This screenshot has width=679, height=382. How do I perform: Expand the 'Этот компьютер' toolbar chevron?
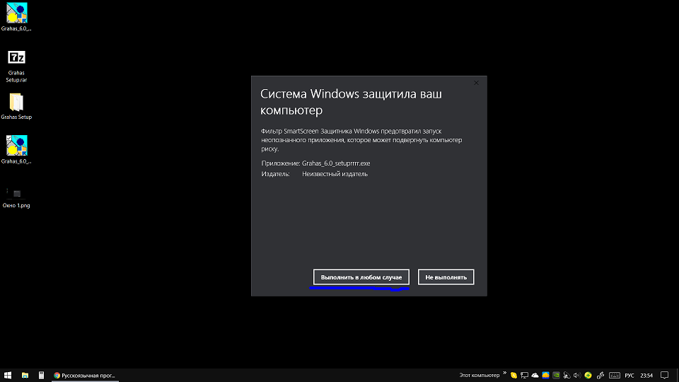click(504, 373)
